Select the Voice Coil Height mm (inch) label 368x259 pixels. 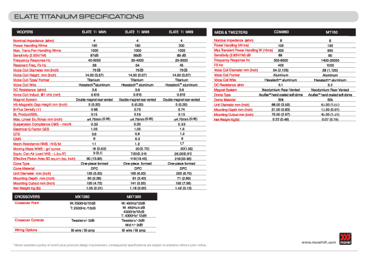pos(35,75)
